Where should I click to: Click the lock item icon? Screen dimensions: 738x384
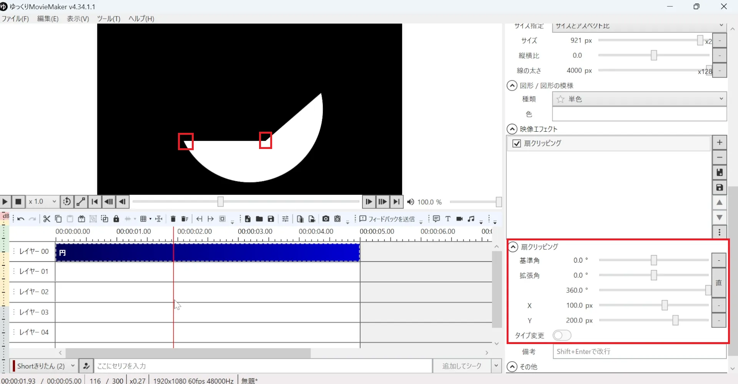point(116,219)
